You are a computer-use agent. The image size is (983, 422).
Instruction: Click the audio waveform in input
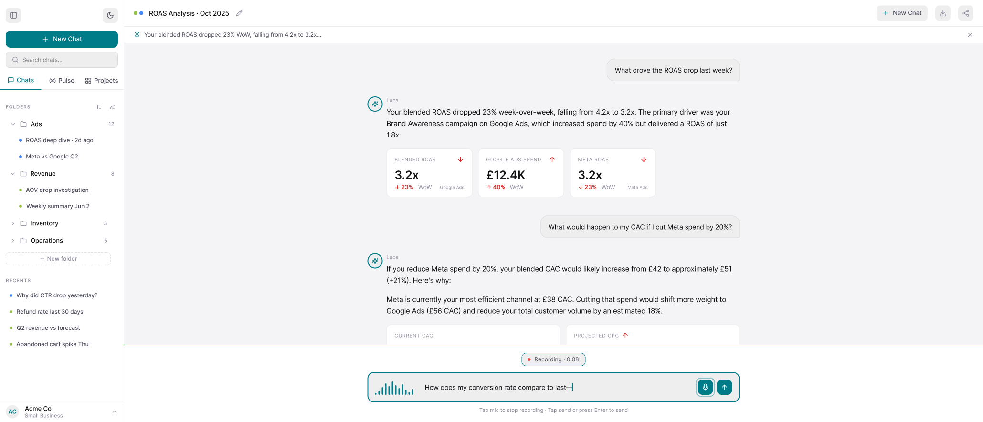[x=394, y=388]
